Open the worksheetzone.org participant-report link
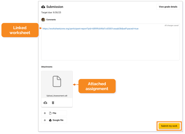185x134 pixels. 91,29
